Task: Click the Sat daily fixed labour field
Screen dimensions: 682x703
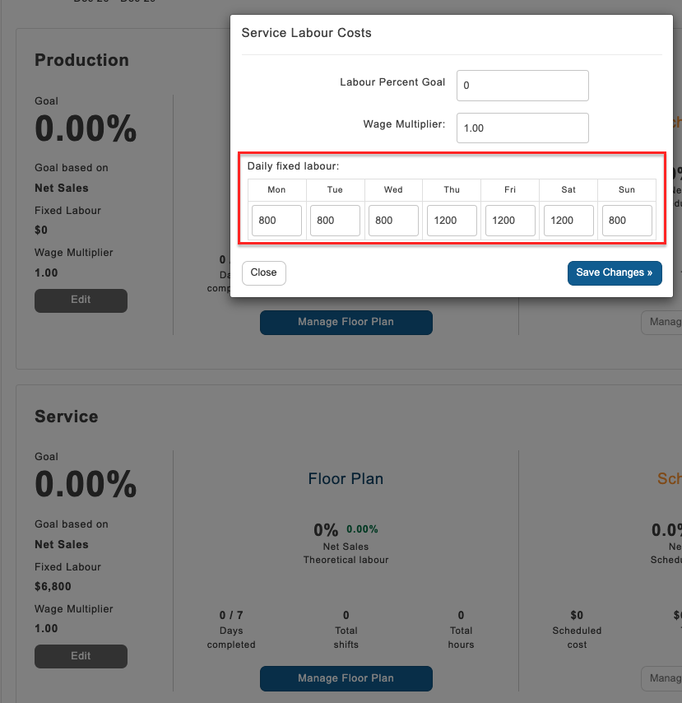Action: (568, 221)
